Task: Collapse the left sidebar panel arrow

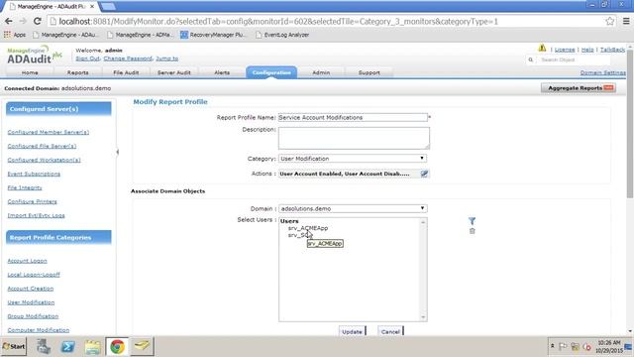Action: 117,152
